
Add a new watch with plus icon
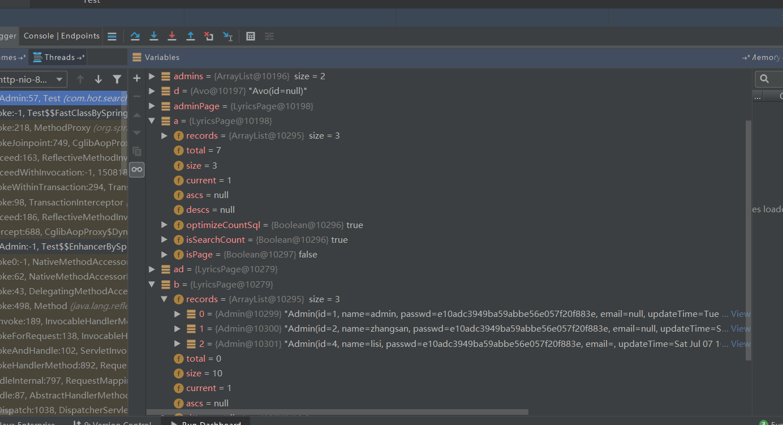click(x=136, y=78)
